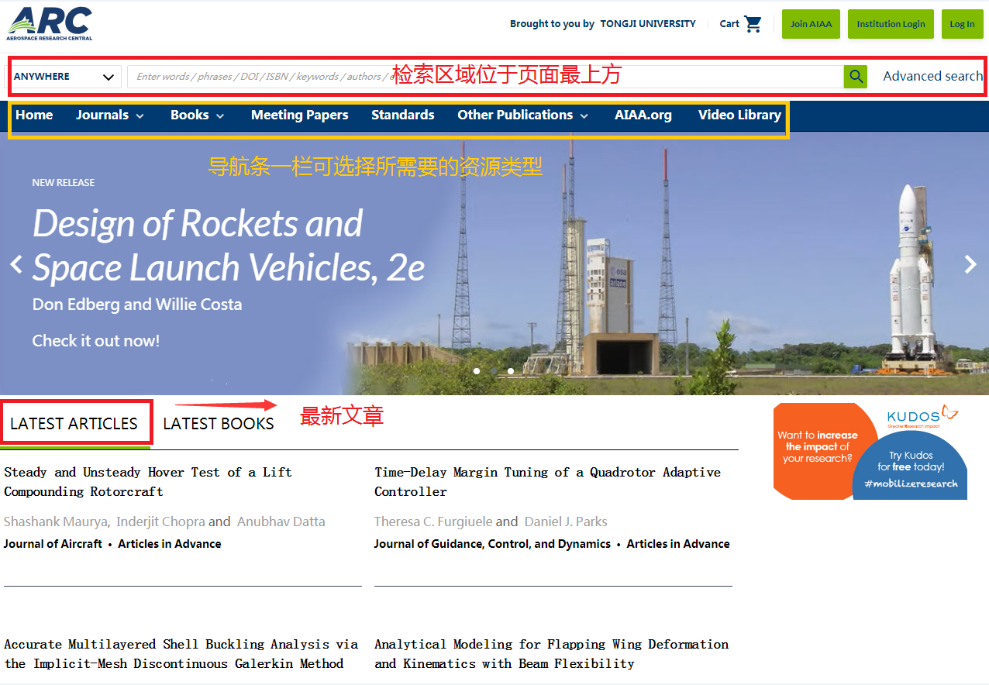Open the Video Library menu item
The width and height of the screenshot is (989, 685).
[739, 115]
